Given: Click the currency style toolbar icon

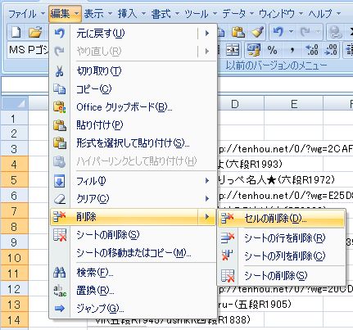Looking at the screenshot, I should pyautogui.click(x=253, y=50).
